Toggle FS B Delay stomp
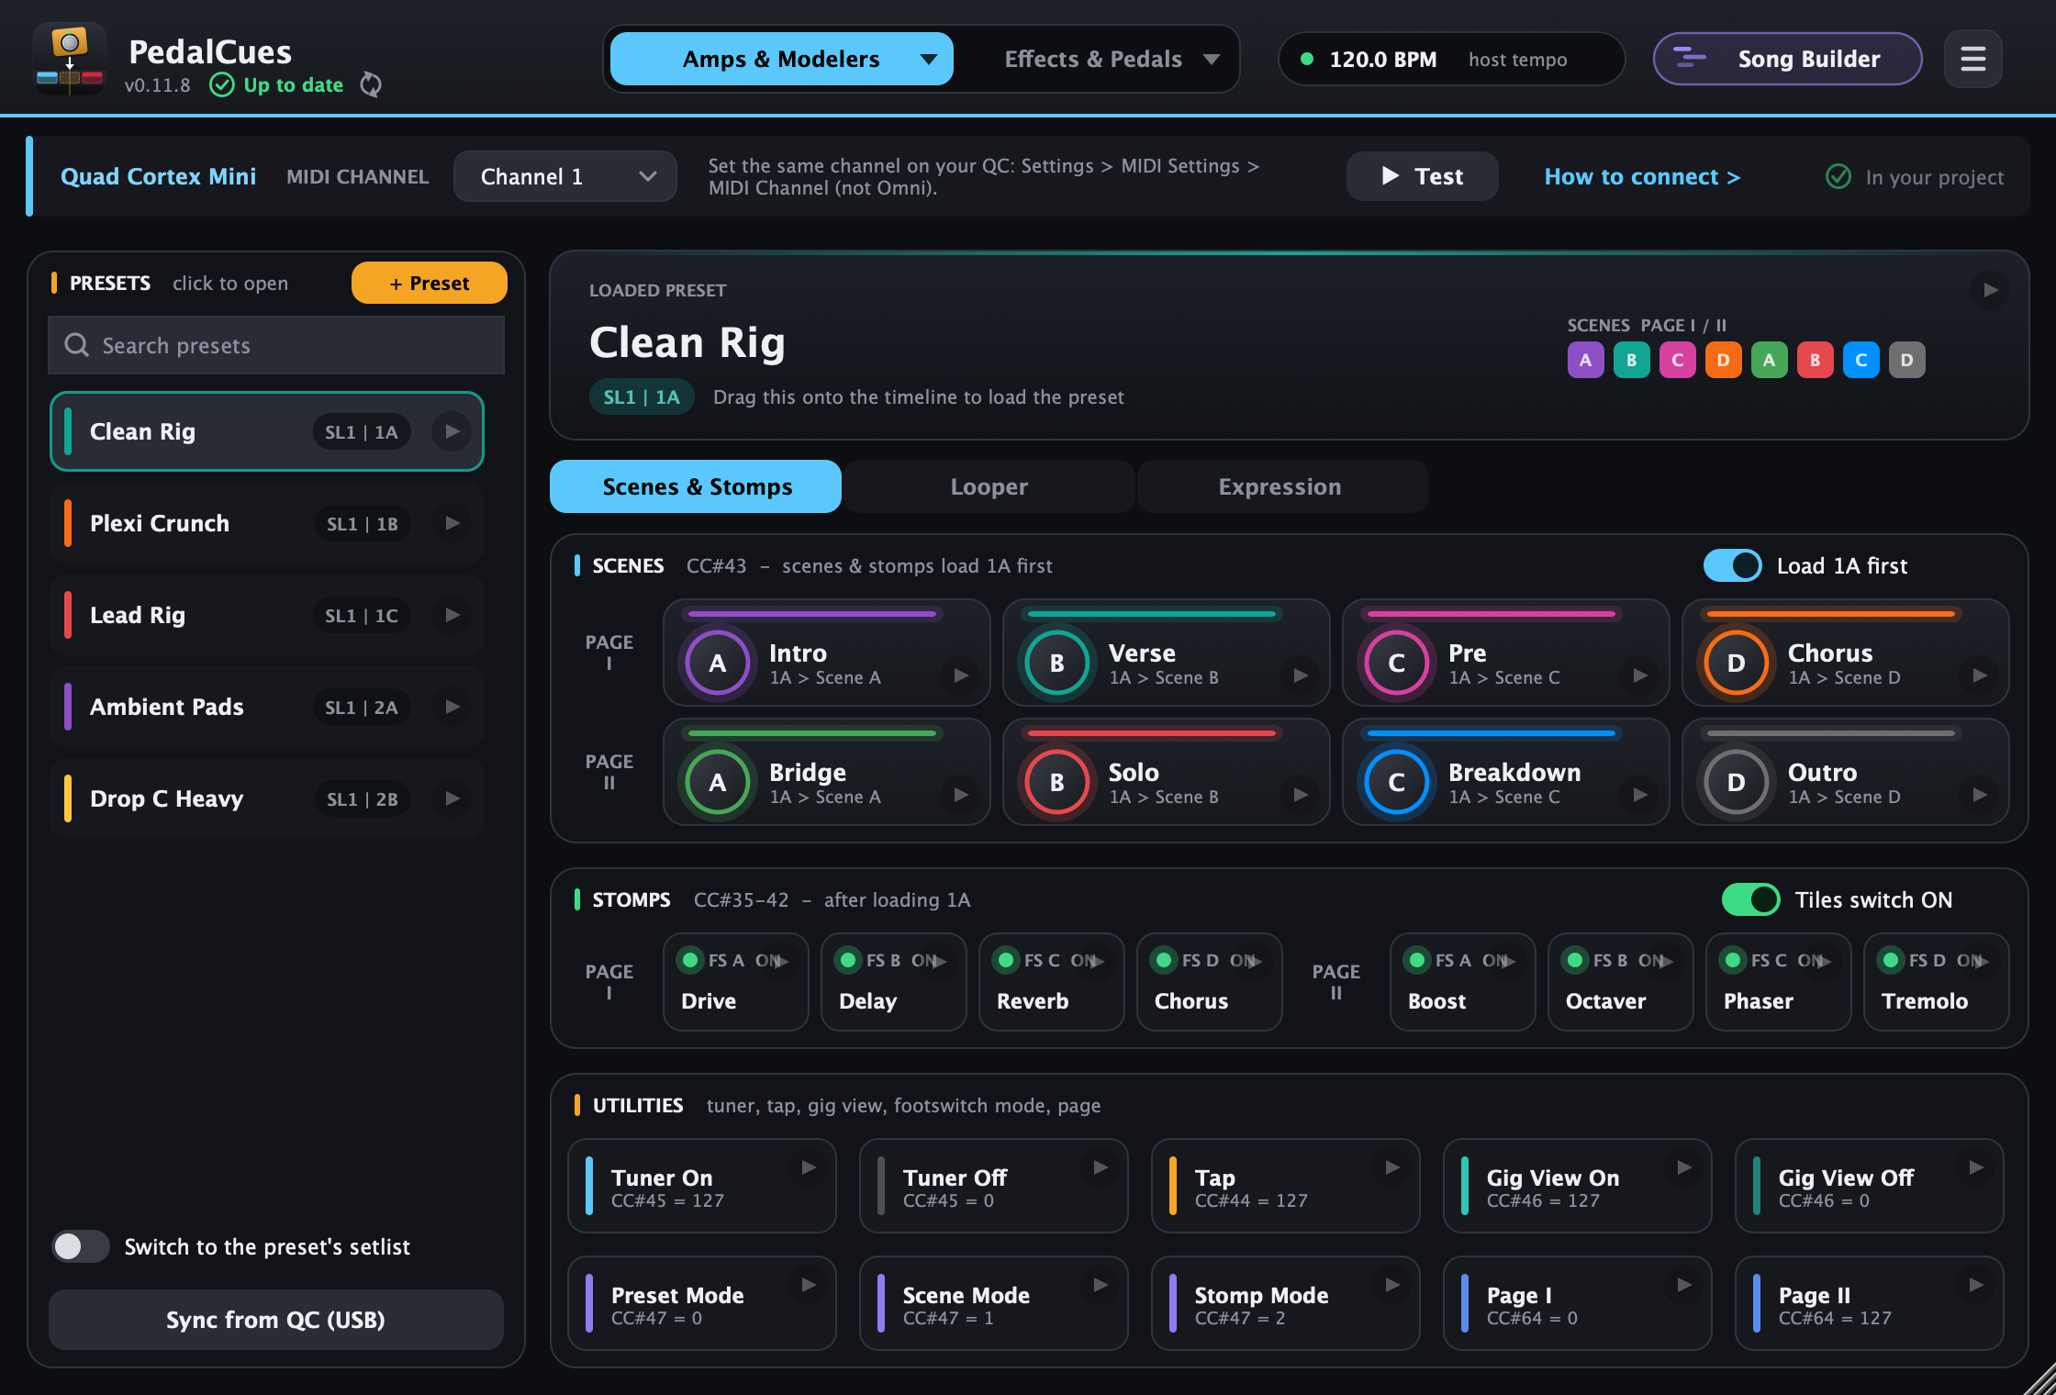Viewport: 2056px width, 1395px height. 894,982
